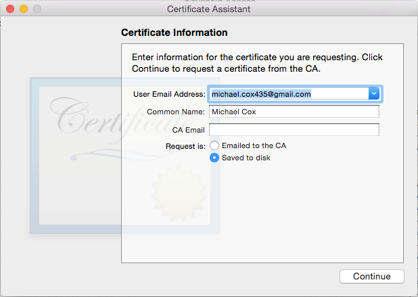Select the Emailed to the CA radio button
The height and width of the screenshot is (297, 418).
[214, 145]
